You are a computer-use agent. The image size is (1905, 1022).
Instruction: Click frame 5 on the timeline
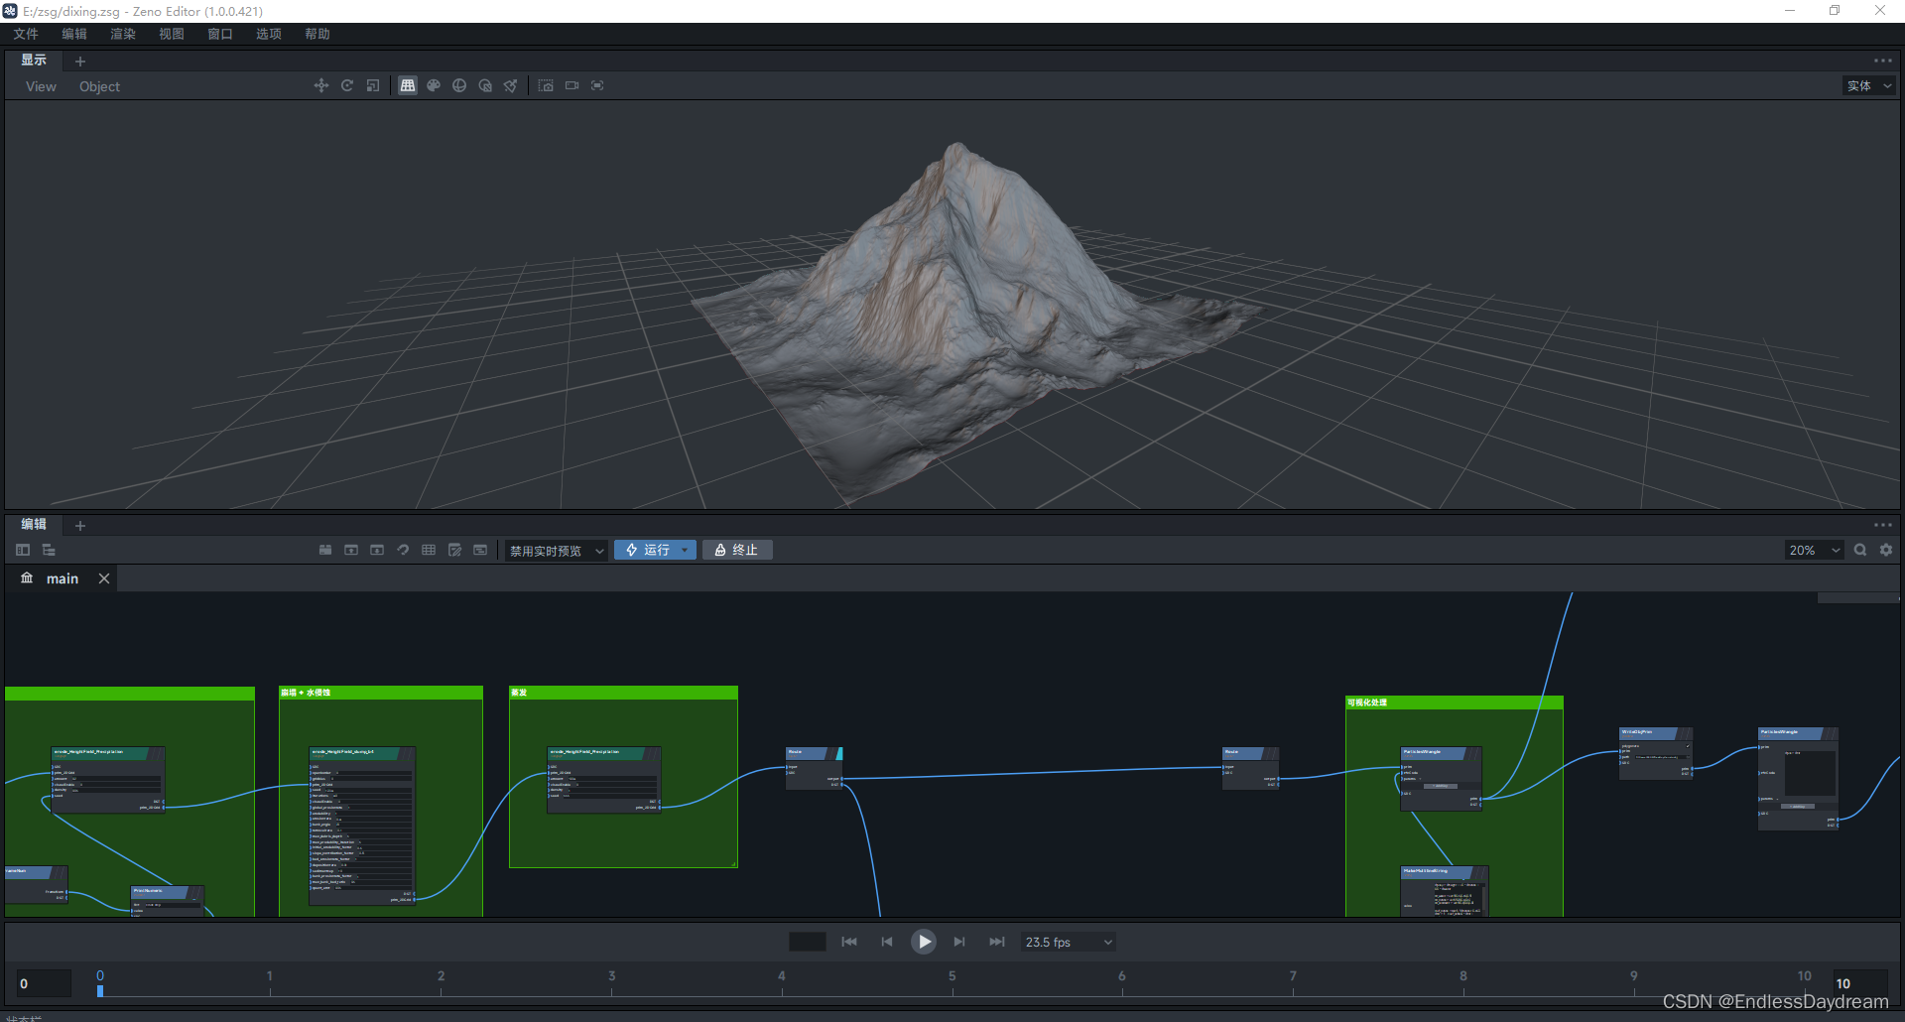tap(952, 976)
